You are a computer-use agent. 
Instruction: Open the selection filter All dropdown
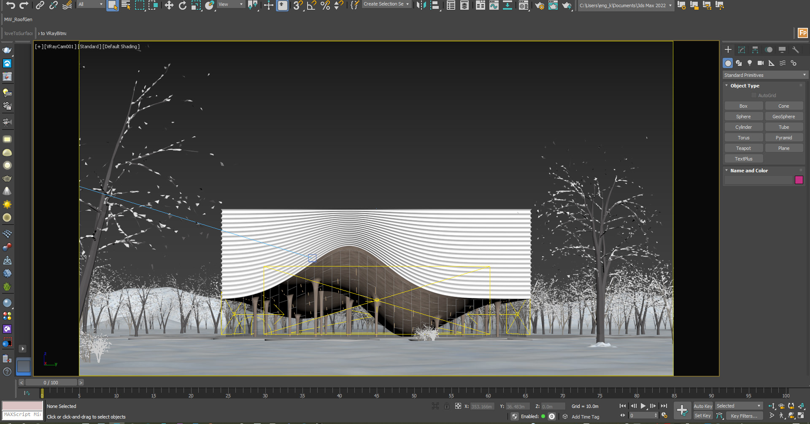coord(90,4)
